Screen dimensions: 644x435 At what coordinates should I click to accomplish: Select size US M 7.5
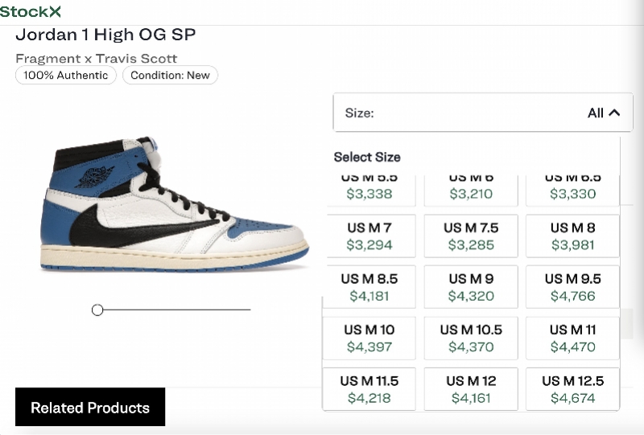(x=471, y=236)
